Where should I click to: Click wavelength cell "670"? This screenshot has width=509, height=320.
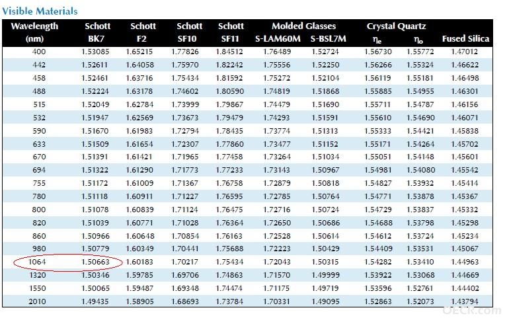(39, 157)
